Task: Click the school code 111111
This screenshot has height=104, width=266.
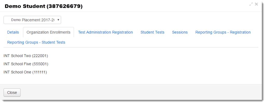Action: (39, 72)
